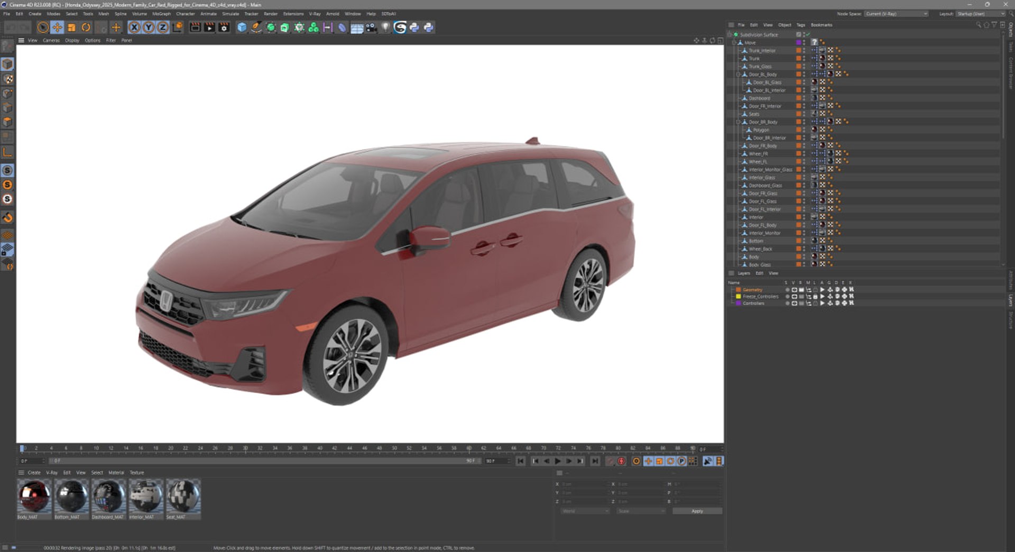The image size is (1015, 552).
Task: Toggle Controllers layer solo dot
Action: click(787, 303)
